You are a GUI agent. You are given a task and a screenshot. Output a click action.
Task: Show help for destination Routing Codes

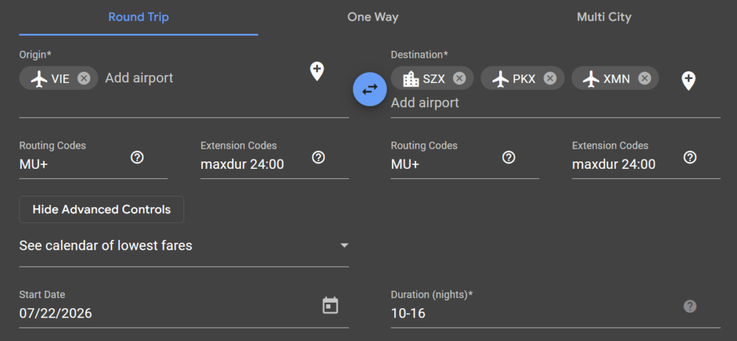click(509, 157)
